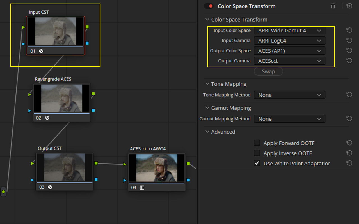Enable Apply Inverse OOTF checkbox
This screenshot has height=224, width=359.
pyautogui.click(x=257, y=153)
